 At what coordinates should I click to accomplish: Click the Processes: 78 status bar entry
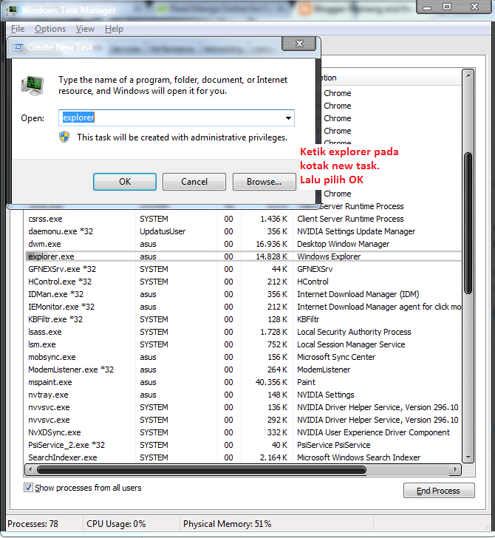[33, 524]
